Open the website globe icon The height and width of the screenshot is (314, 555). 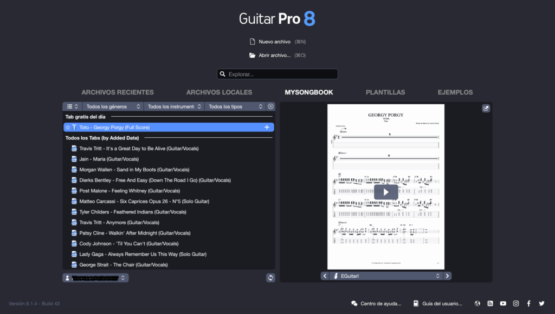477,303
